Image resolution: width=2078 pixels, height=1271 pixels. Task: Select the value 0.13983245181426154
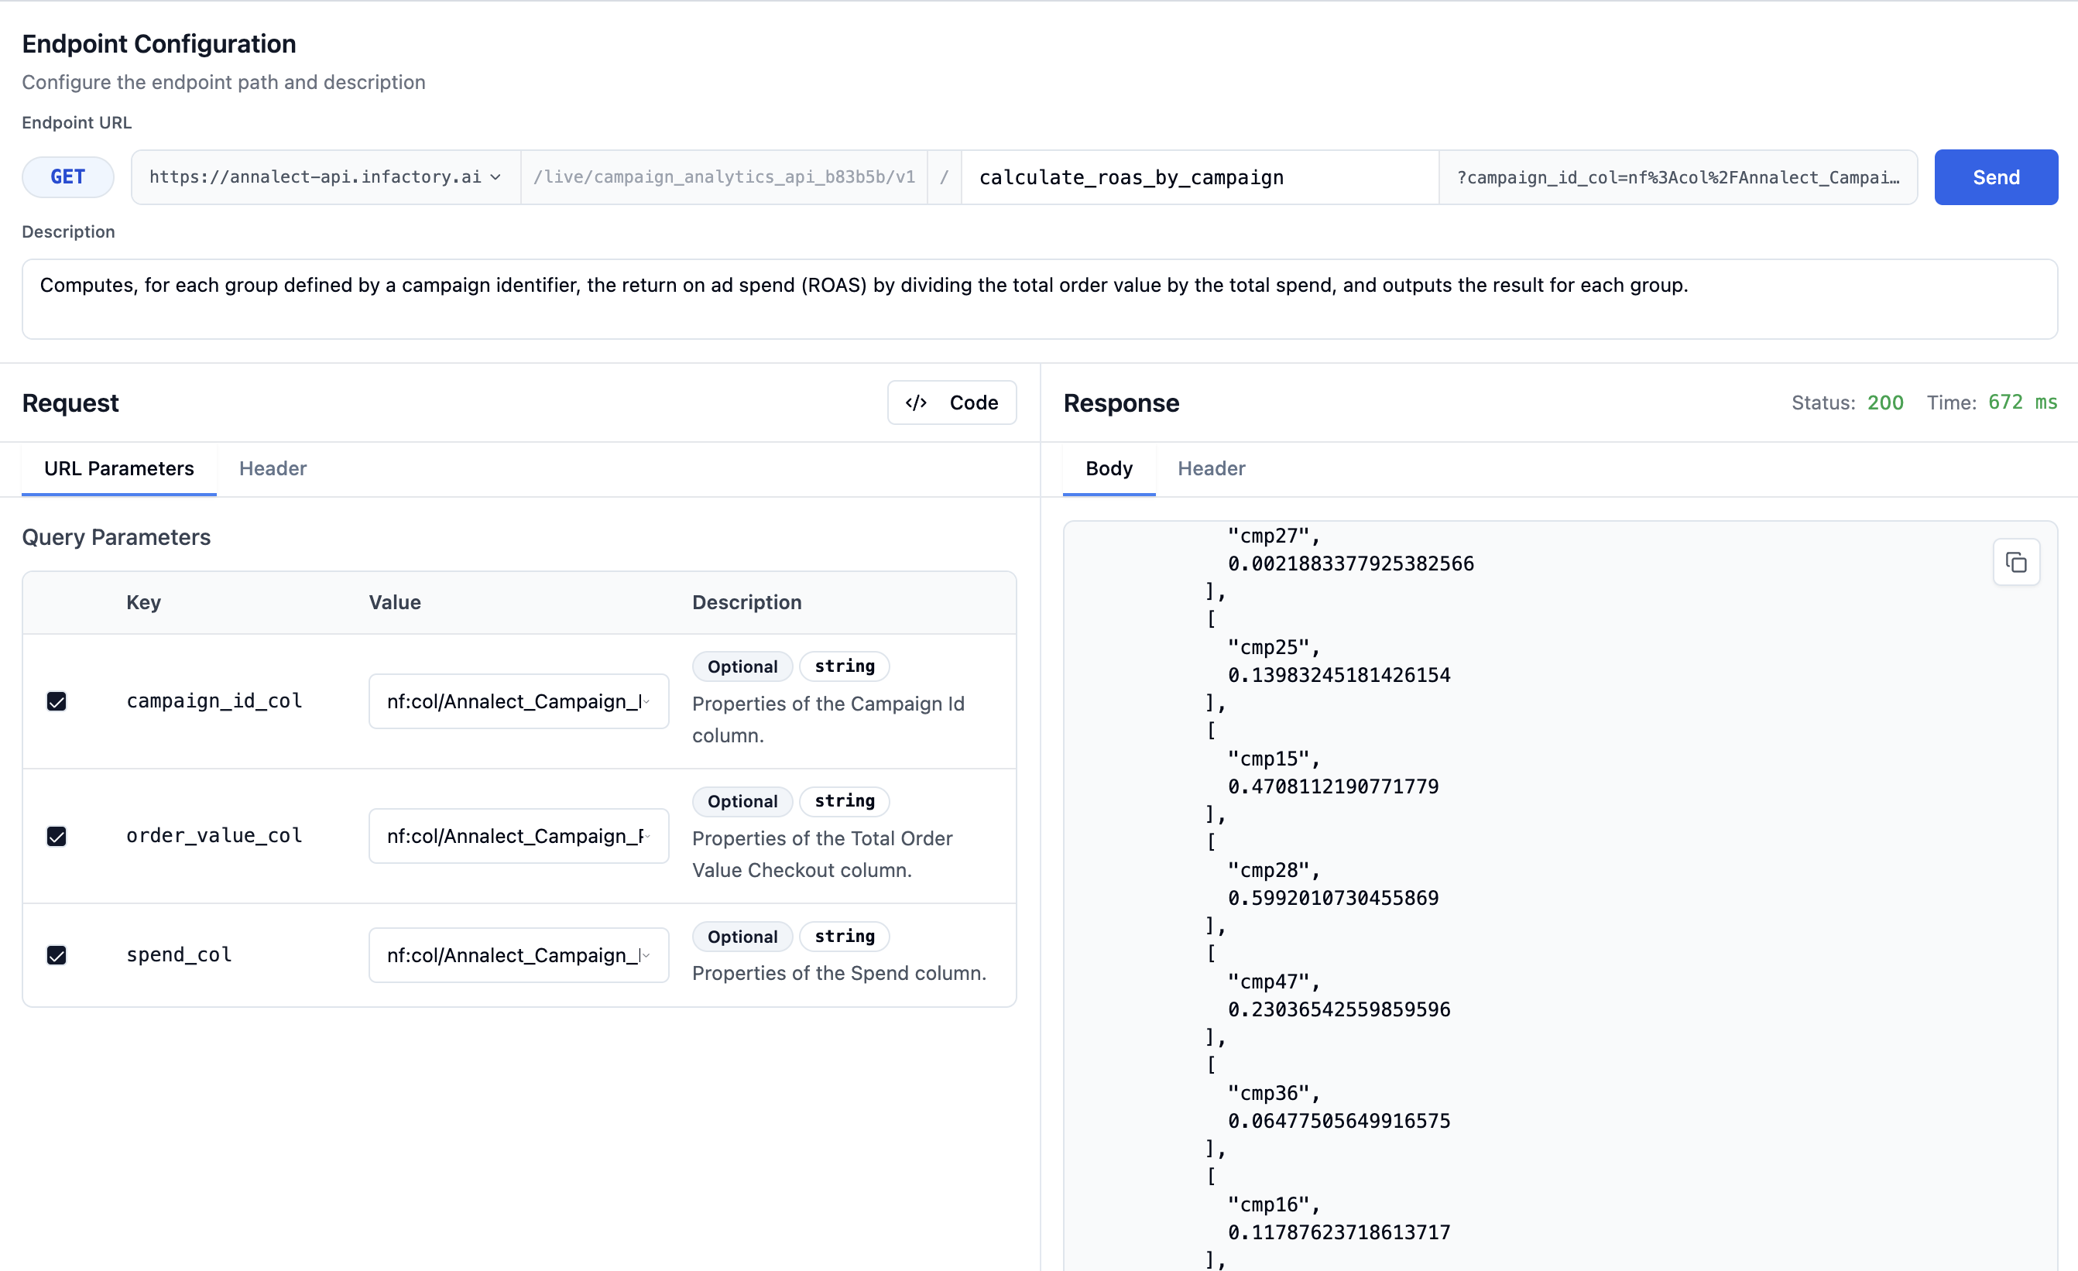click(1339, 675)
